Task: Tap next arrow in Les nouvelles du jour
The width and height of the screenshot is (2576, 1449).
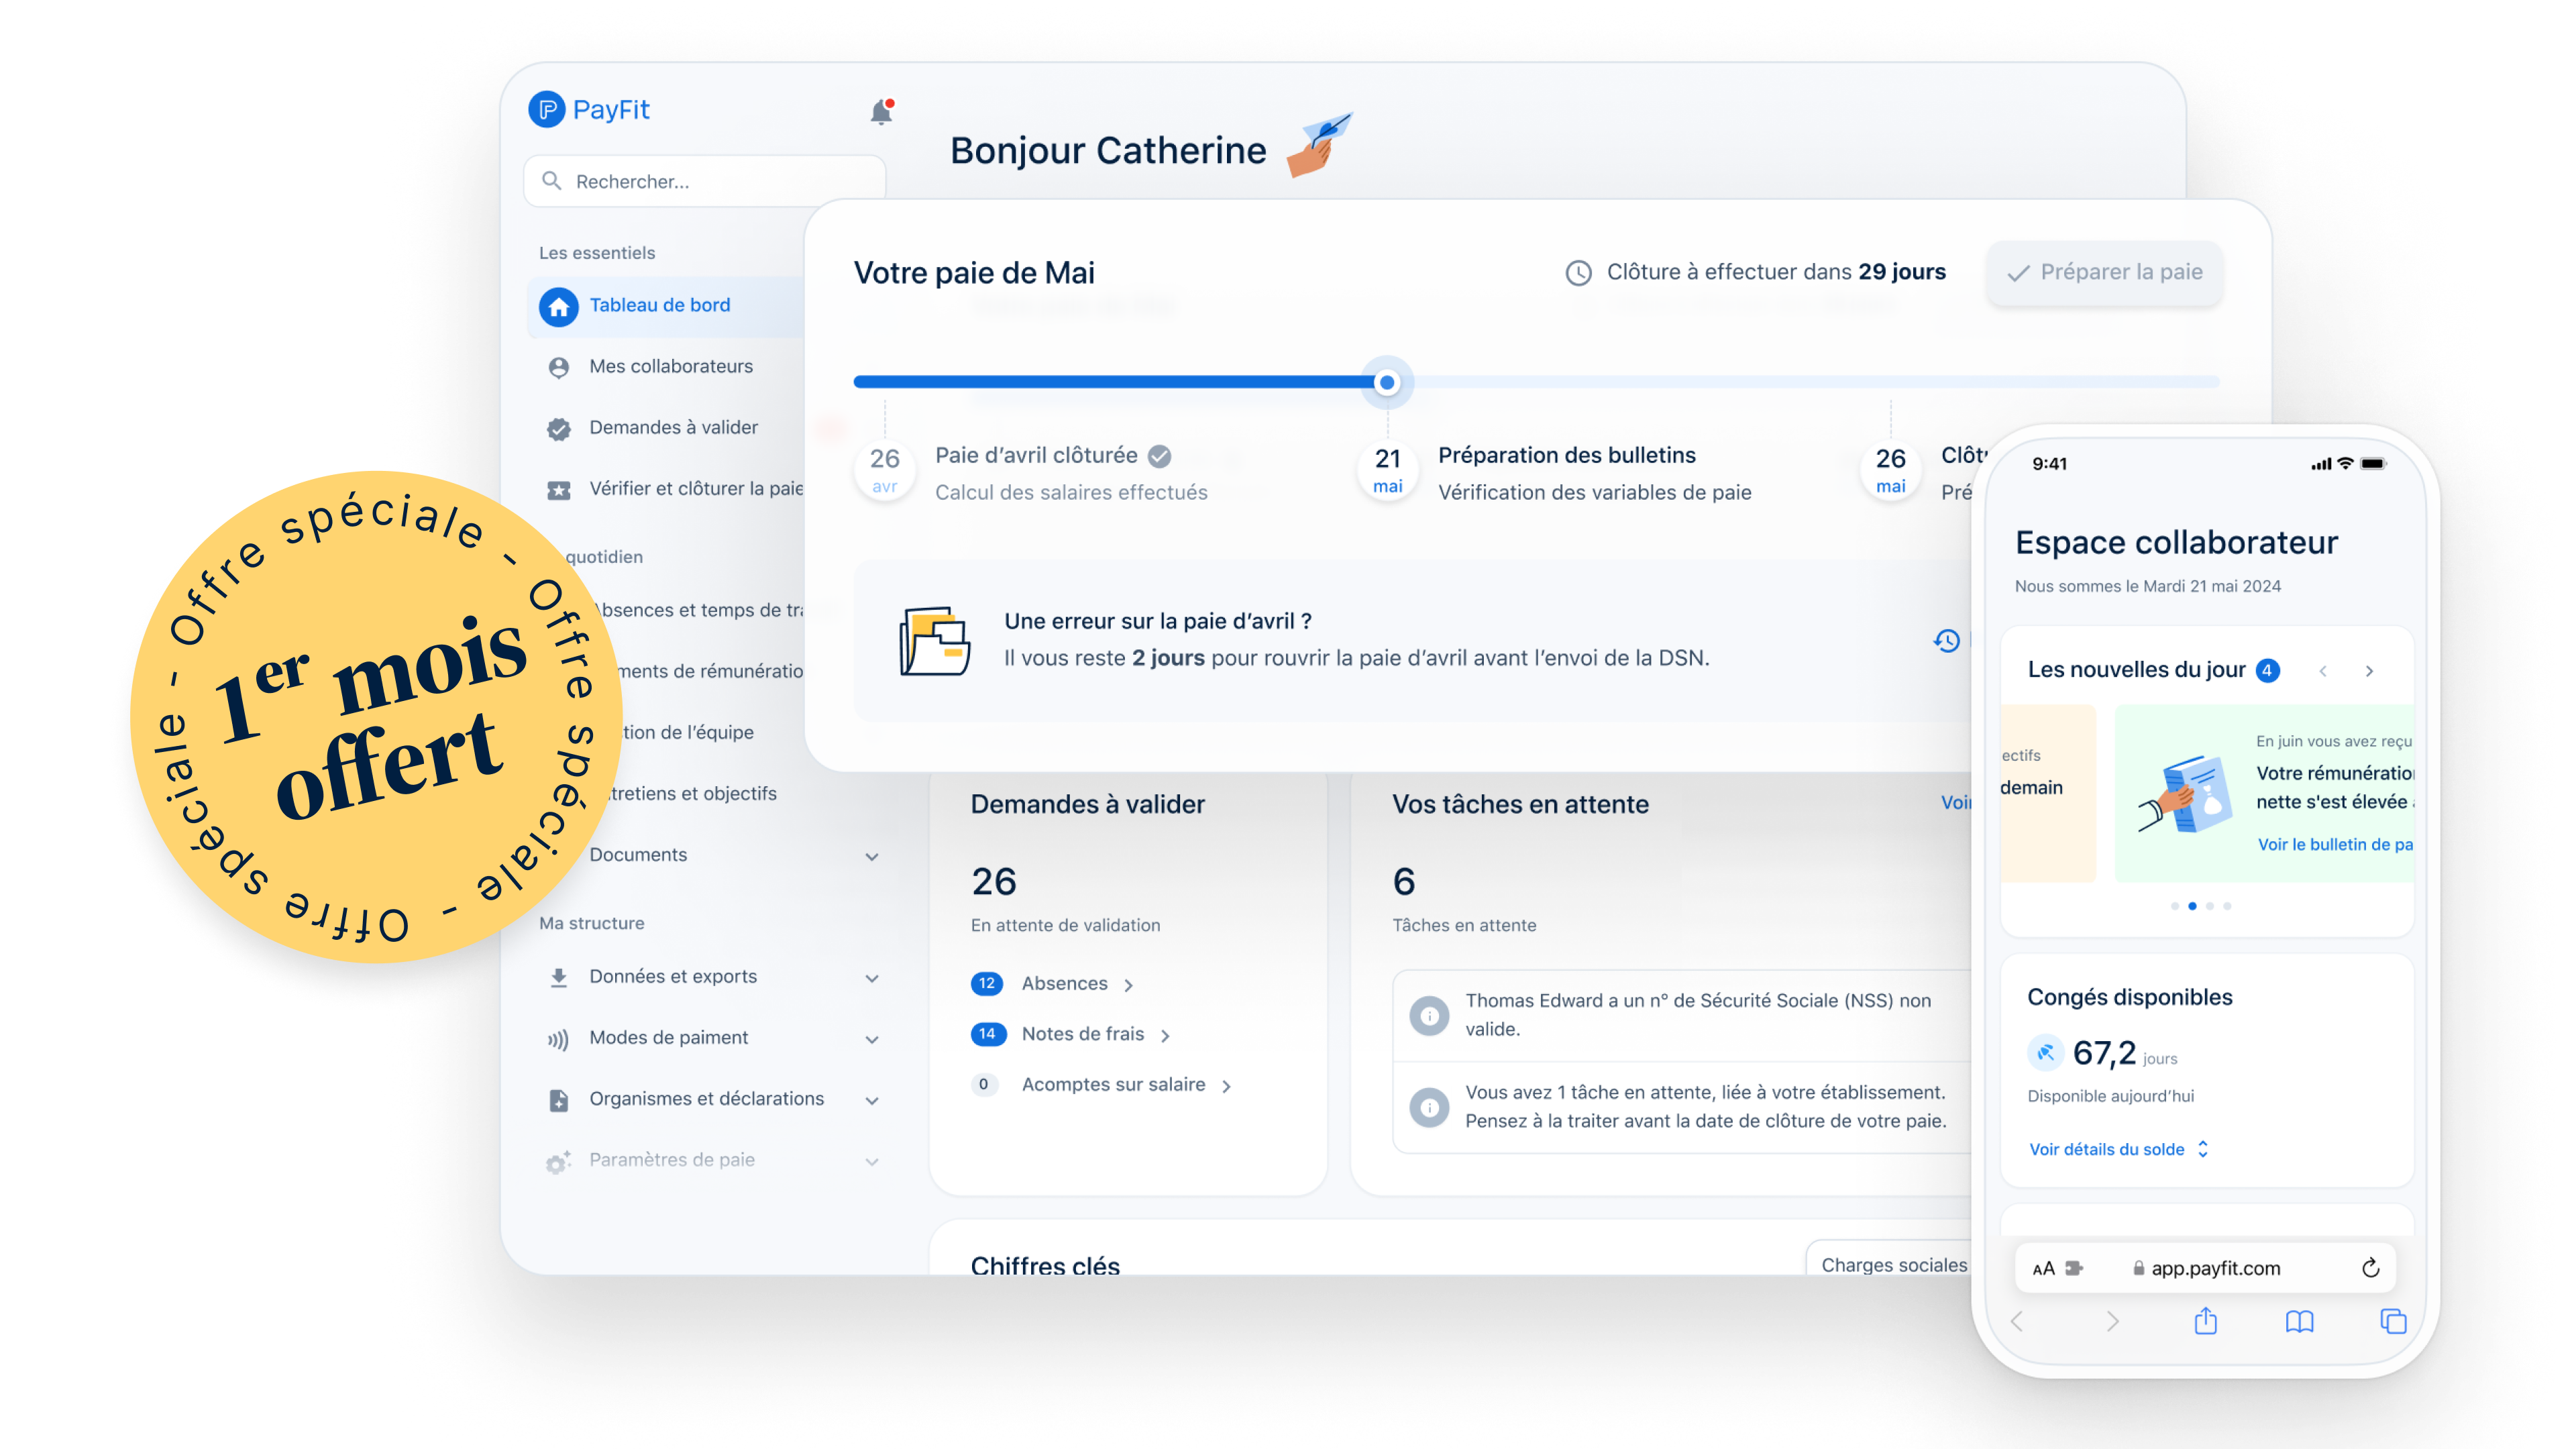Action: click(2369, 671)
